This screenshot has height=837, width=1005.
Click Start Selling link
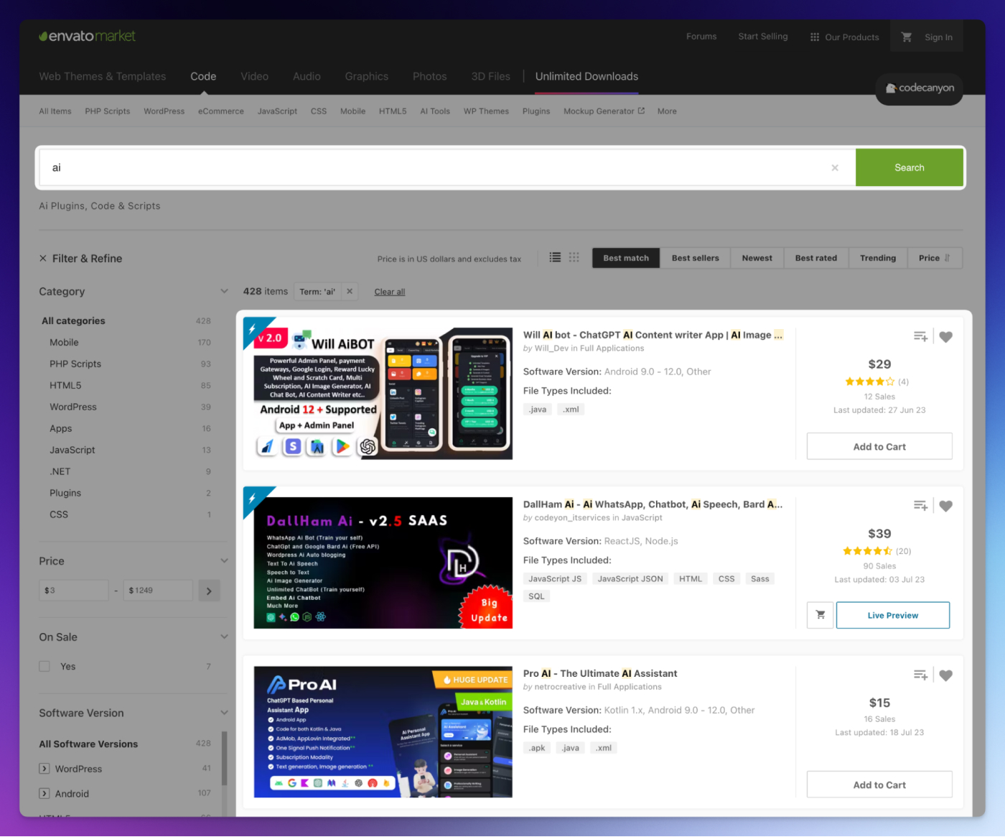(x=762, y=37)
